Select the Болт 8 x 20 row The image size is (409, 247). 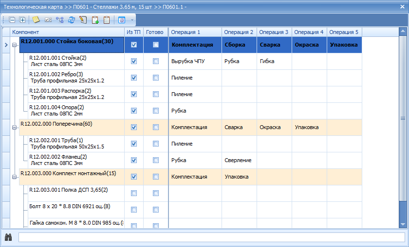pos(76,210)
